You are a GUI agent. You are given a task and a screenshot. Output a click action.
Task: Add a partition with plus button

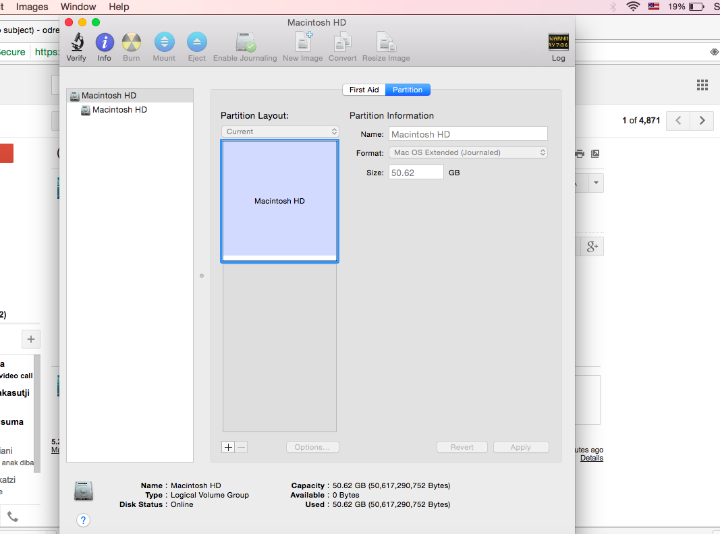tap(228, 447)
